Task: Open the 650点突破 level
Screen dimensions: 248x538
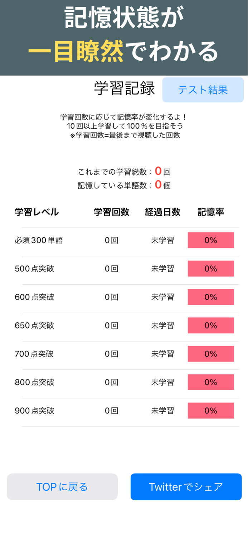Action: pos(35,325)
